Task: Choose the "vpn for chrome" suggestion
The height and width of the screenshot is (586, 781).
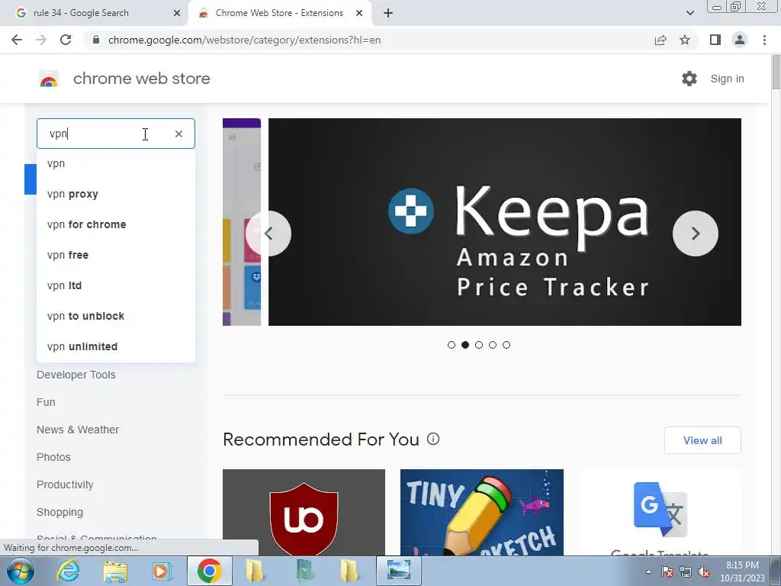Action: (x=116, y=224)
